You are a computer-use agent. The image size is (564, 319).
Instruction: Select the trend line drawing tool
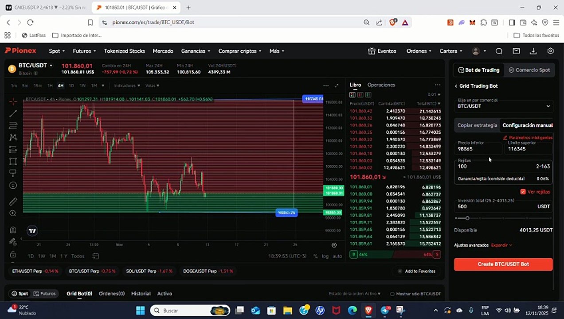tap(13, 113)
